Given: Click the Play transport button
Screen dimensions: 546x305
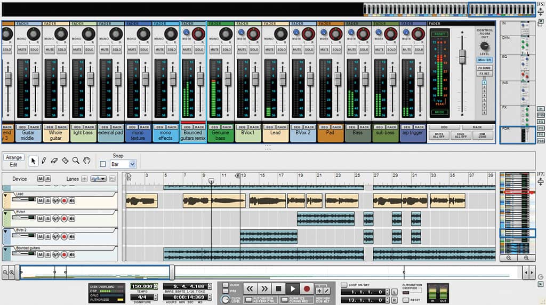Looking at the screenshot, I should click(293, 288).
